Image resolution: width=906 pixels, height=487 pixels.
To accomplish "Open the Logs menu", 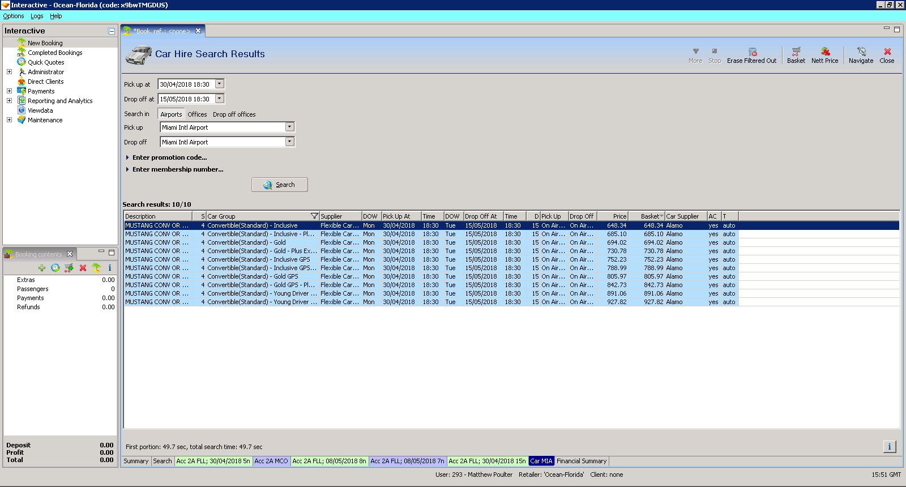I will tap(37, 16).
